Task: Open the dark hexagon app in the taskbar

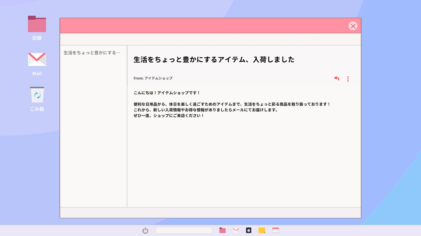Action: [249, 230]
